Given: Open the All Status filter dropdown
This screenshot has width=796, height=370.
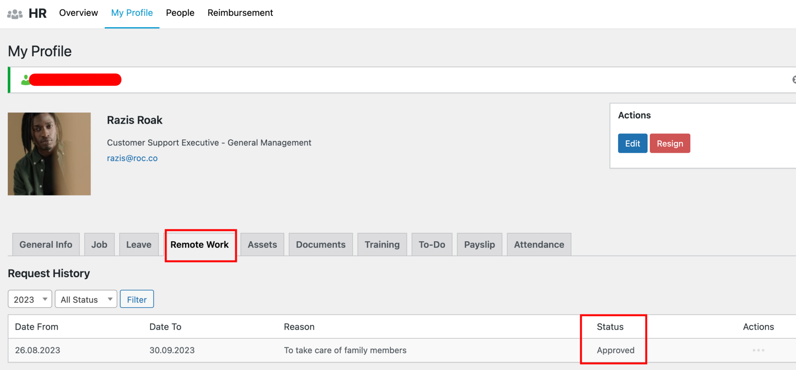Looking at the screenshot, I should pos(86,299).
